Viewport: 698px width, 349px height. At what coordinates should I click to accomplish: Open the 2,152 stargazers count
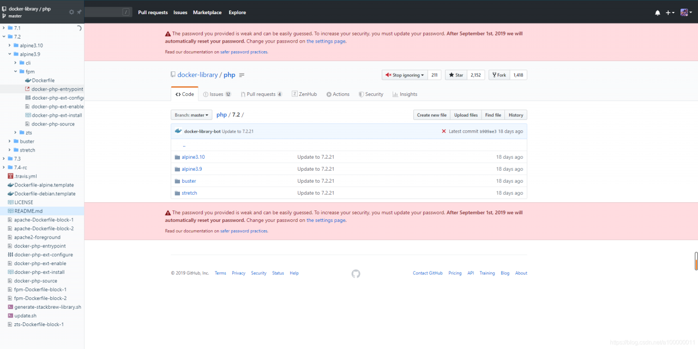point(476,75)
